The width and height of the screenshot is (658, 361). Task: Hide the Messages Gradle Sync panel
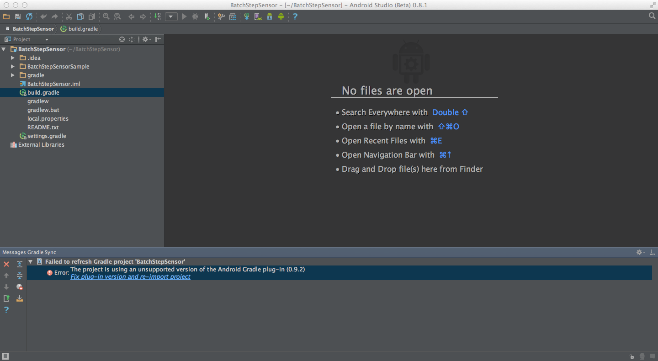652,252
